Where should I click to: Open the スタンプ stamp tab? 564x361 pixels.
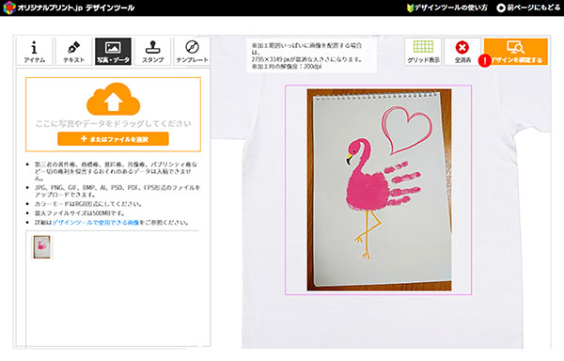(x=152, y=52)
